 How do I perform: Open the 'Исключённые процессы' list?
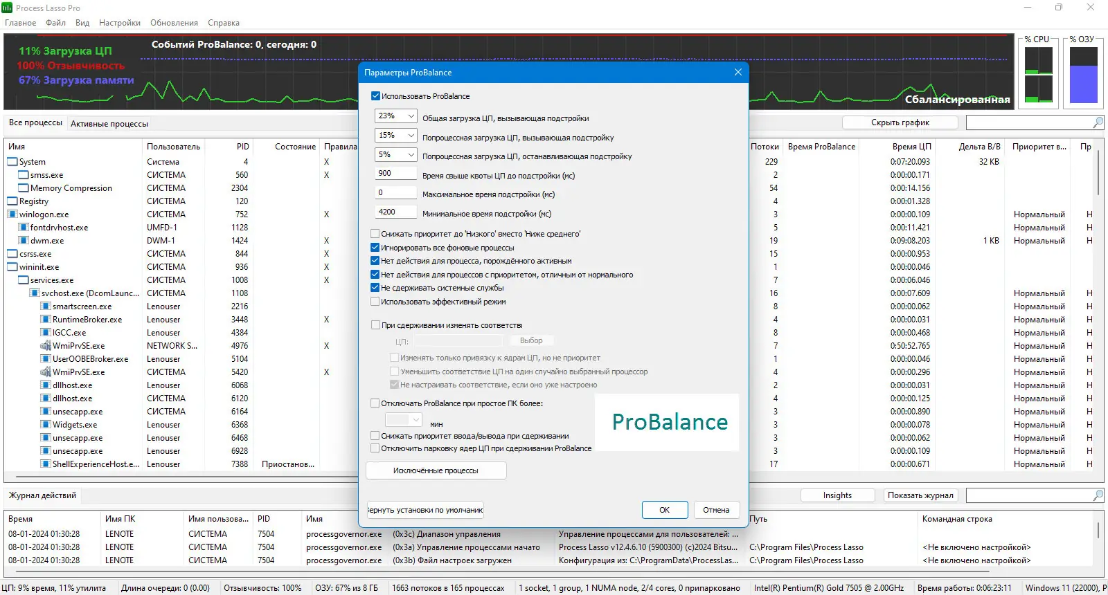tap(436, 470)
